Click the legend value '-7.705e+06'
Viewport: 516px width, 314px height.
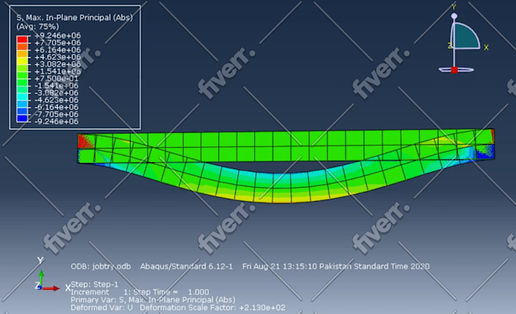coord(57,115)
